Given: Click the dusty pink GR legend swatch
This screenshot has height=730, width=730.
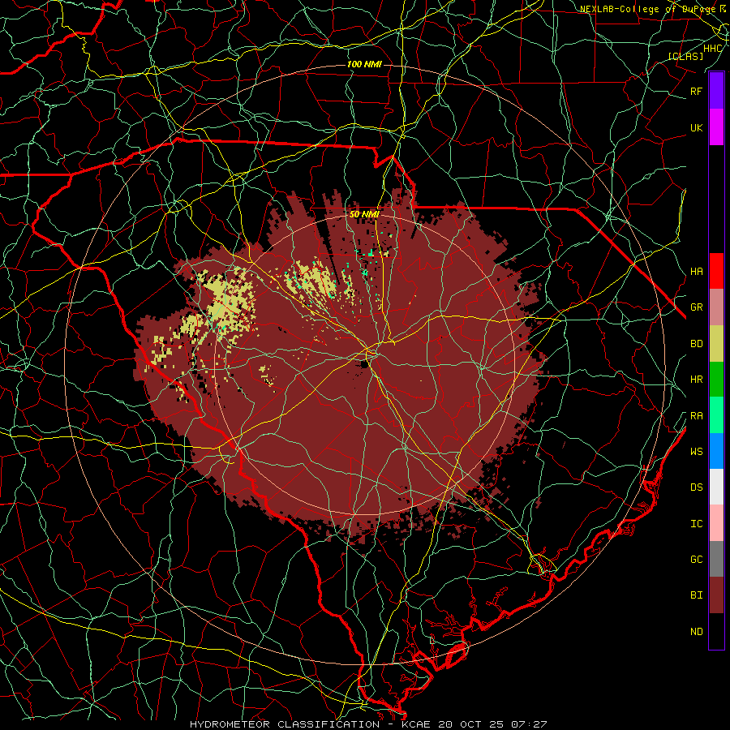Looking at the screenshot, I should 716,307.
